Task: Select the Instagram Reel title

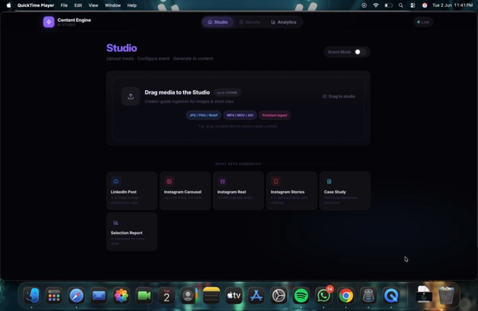Action: click(231, 192)
